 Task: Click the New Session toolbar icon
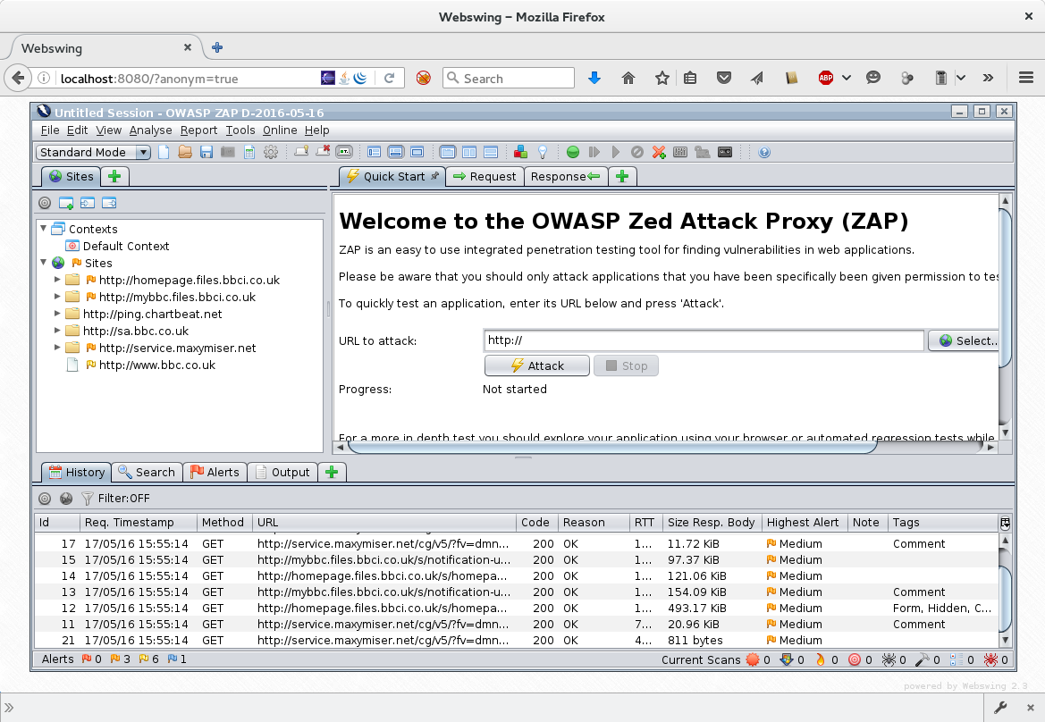164,153
